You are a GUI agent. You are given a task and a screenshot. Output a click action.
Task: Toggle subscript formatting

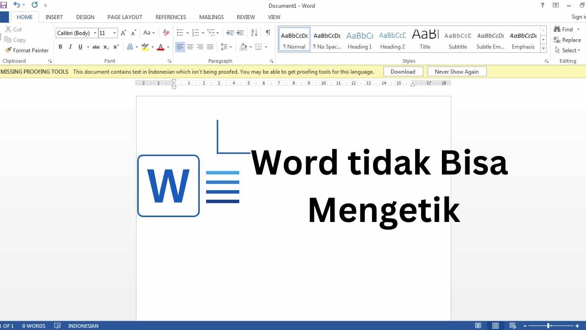click(x=106, y=46)
